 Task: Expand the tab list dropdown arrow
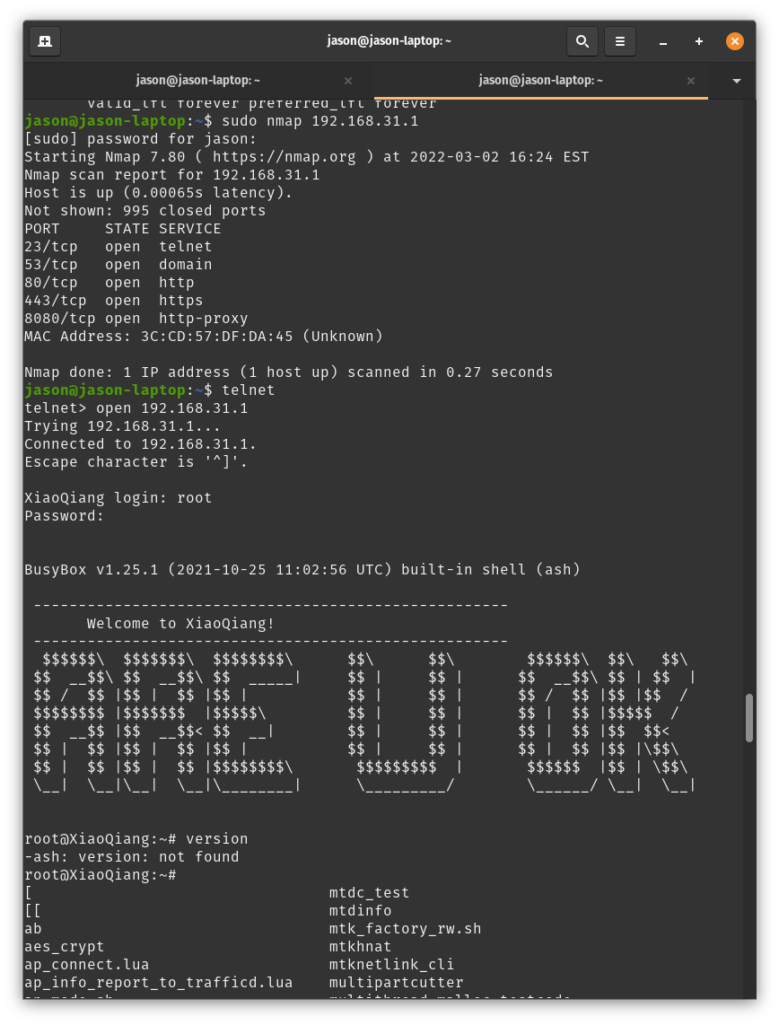pos(737,81)
